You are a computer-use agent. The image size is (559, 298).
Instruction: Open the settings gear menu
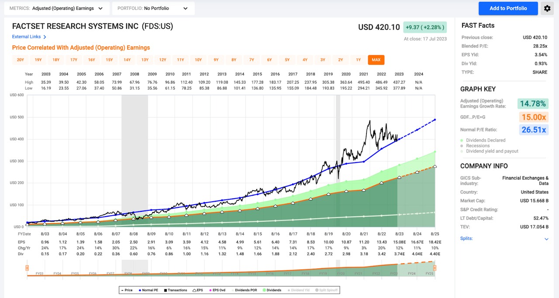547,8
